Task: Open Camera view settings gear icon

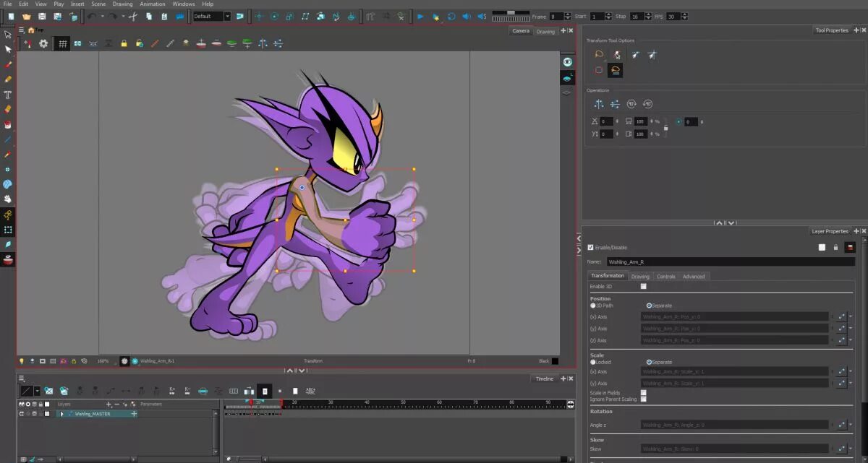Action: pyautogui.click(x=43, y=43)
